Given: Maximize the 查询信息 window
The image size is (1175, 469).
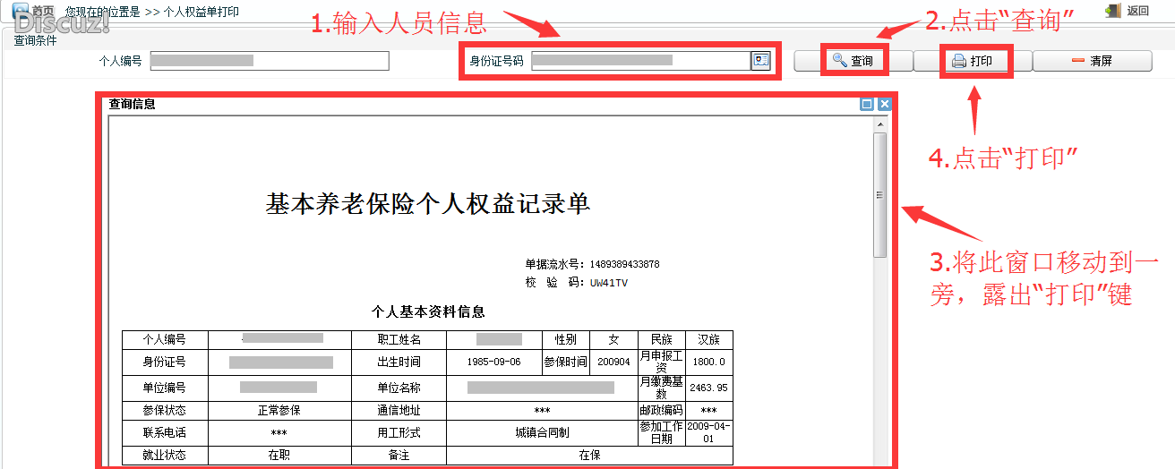Looking at the screenshot, I should click(x=866, y=104).
